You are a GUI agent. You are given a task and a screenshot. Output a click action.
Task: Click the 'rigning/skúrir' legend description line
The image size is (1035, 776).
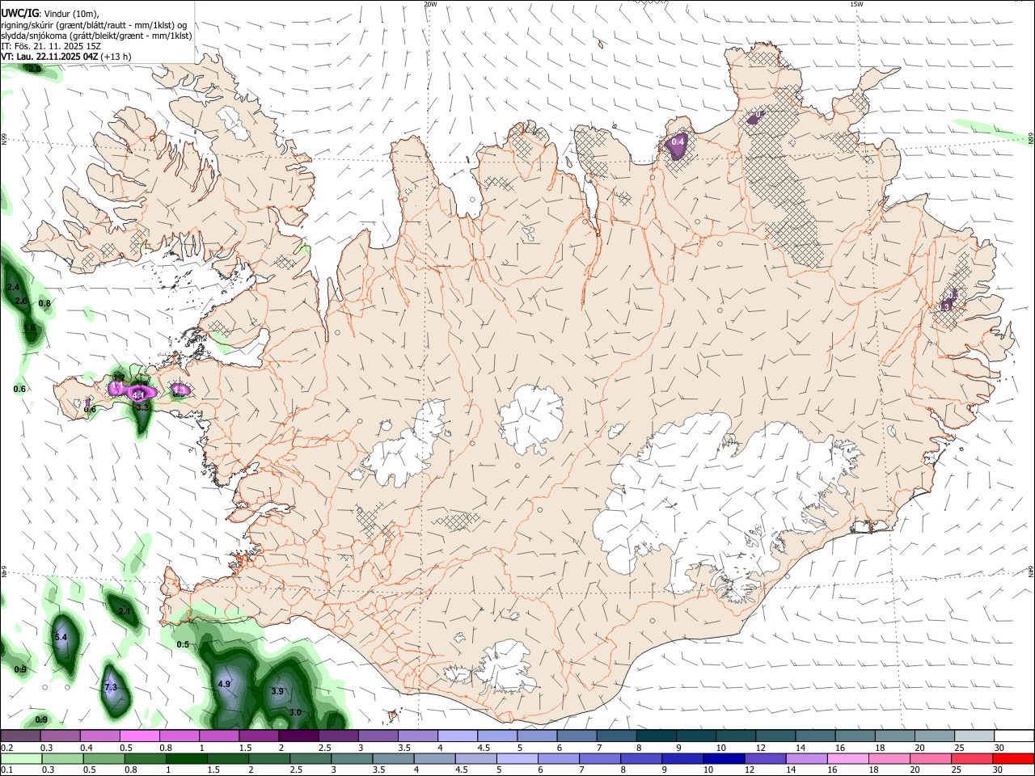[x=93, y=25]
